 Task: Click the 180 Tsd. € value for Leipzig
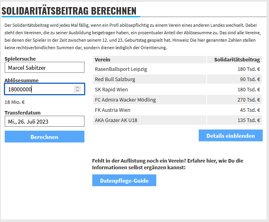click(249, 69)
